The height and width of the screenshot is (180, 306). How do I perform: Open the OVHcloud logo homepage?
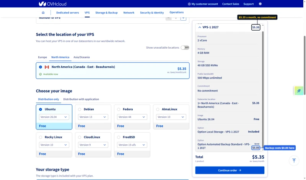point(52,4)
